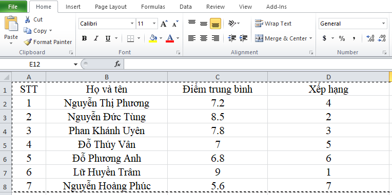The height and width of the screenshot is (195, 392).
Task: Open Font dialog launcher
Action: tap(178, 53)
